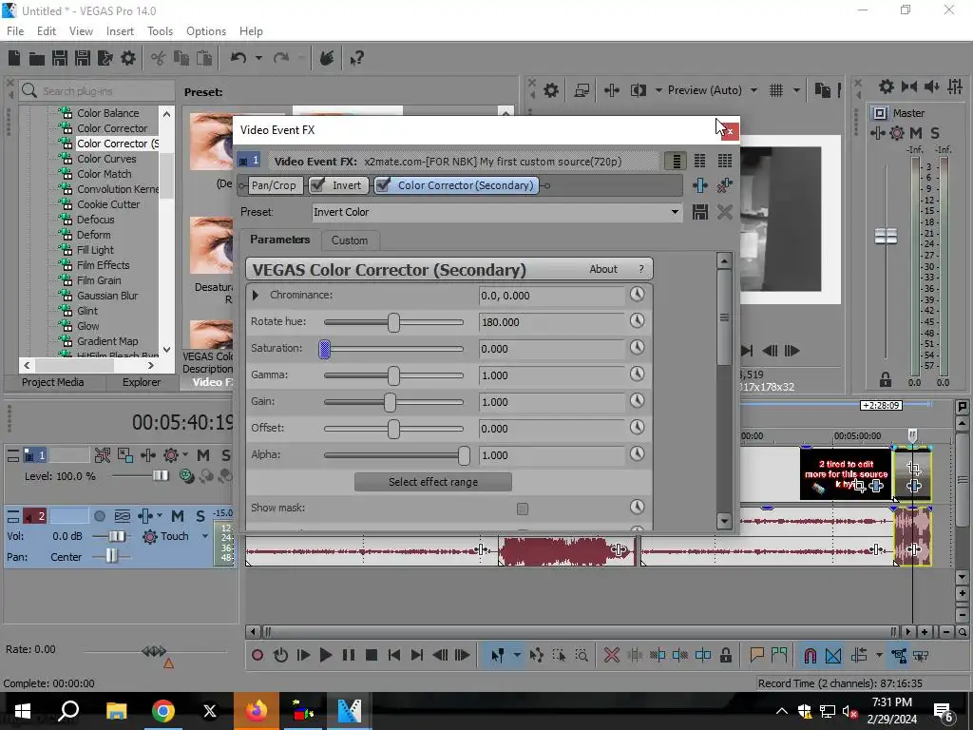The height and width of the screenshot is (730, 973).
Task: Click the Undo arrow in toolbar
Action: pos(238,58)
